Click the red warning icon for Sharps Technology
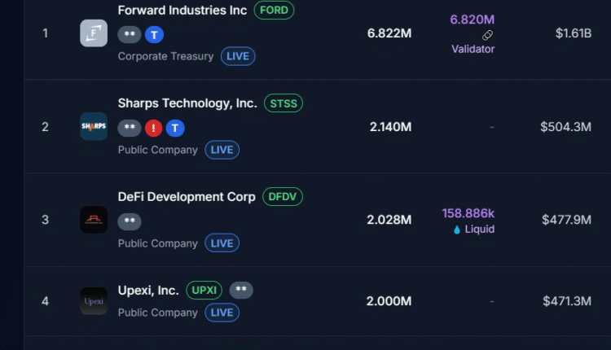Screen dimensions: 611x350 tap(153, 128)
